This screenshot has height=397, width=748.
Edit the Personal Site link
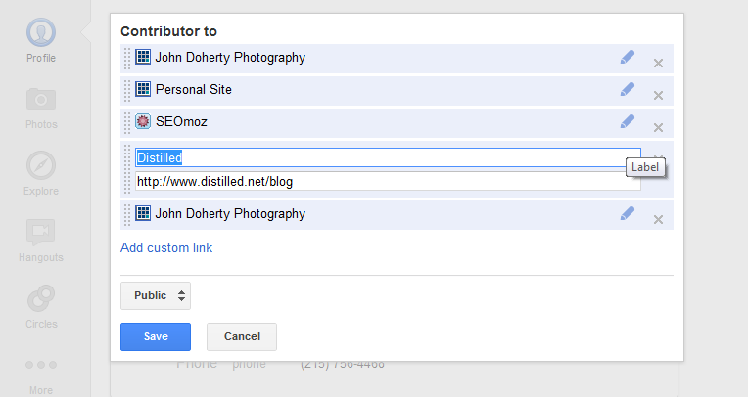pyautogui.click(x=628, y=89)
